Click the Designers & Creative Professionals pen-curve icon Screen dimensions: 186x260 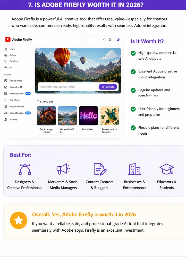pos(25,169)
